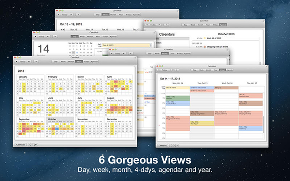Viewport: 290px width, 181px height.
Task: Click previous arrow in the Agenda window
Action: point(147,25)
